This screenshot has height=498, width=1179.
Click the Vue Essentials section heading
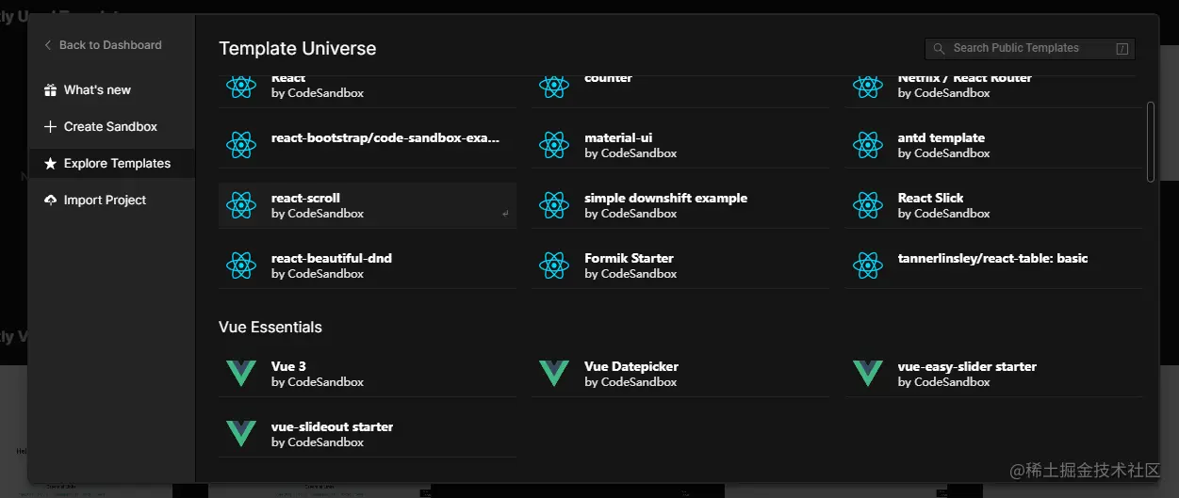270,328
